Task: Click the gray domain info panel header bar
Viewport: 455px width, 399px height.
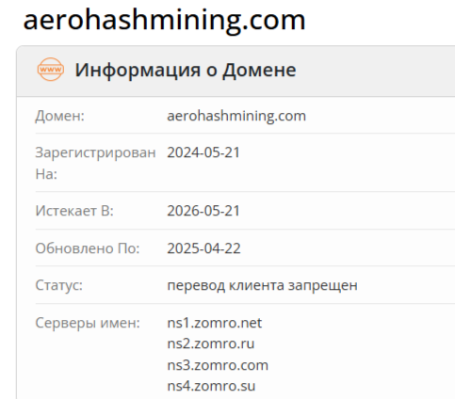Action: (x=236, y=71)
